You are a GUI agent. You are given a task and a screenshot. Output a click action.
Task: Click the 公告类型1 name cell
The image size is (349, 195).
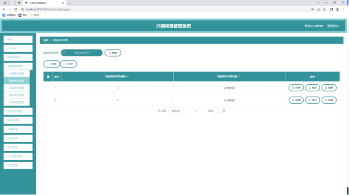[230, 100]
